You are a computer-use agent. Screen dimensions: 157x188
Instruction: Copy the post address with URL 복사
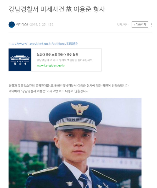click(123, 25)
